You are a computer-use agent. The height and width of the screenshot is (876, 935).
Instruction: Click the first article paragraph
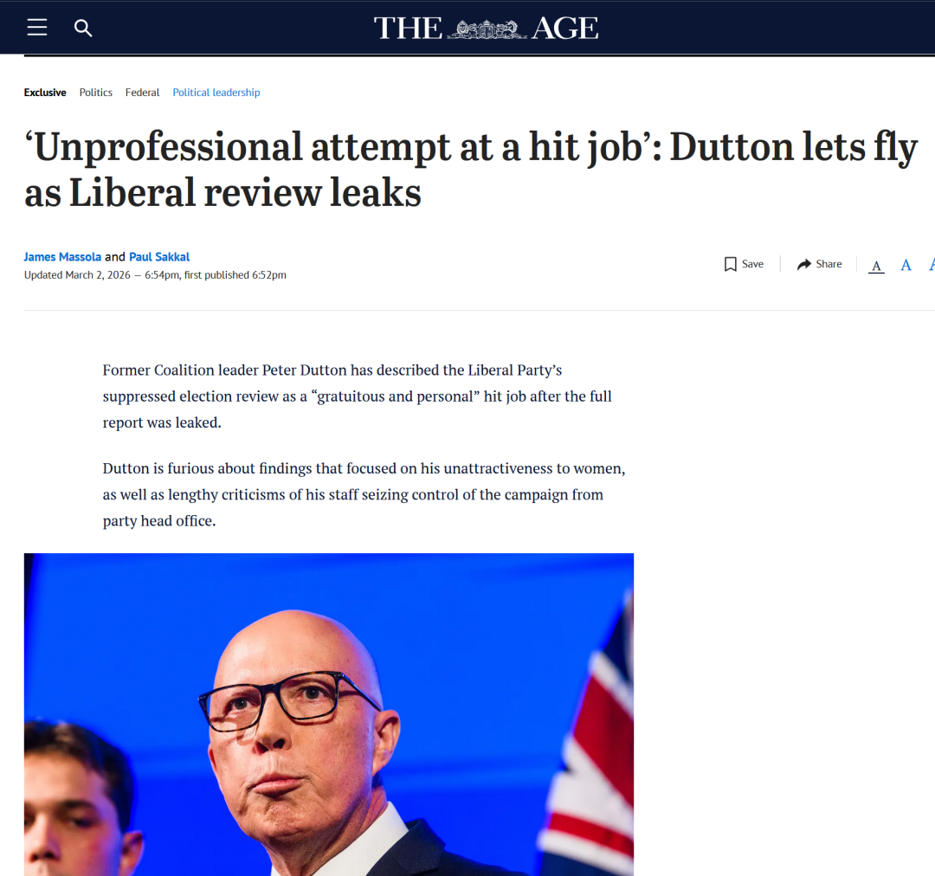(x=358, y=396)
